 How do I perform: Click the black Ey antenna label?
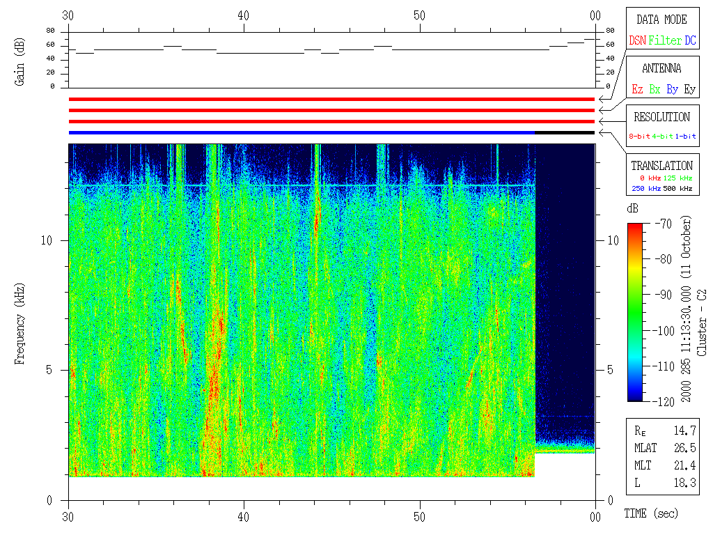coord(689,90)
